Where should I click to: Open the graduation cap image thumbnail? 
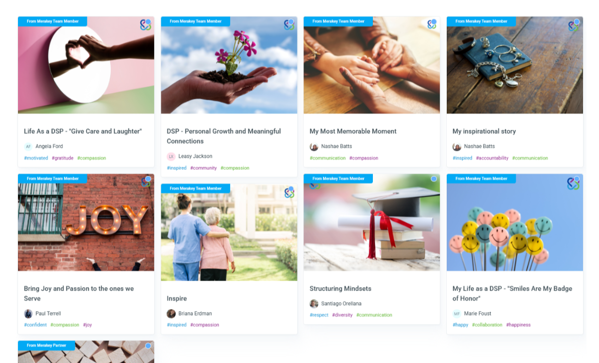point(372,223)
